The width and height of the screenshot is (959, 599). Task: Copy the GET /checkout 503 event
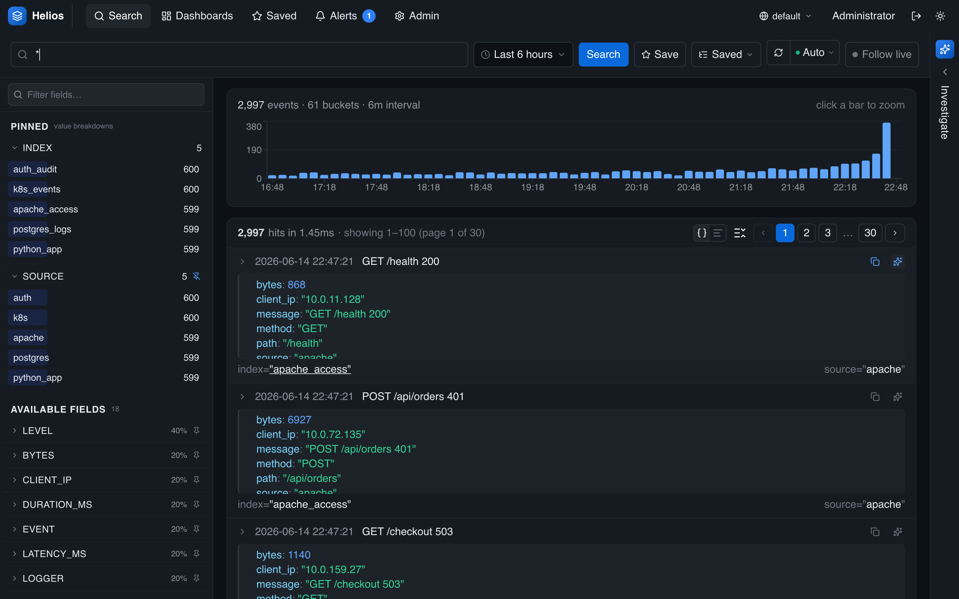point(875,532)
